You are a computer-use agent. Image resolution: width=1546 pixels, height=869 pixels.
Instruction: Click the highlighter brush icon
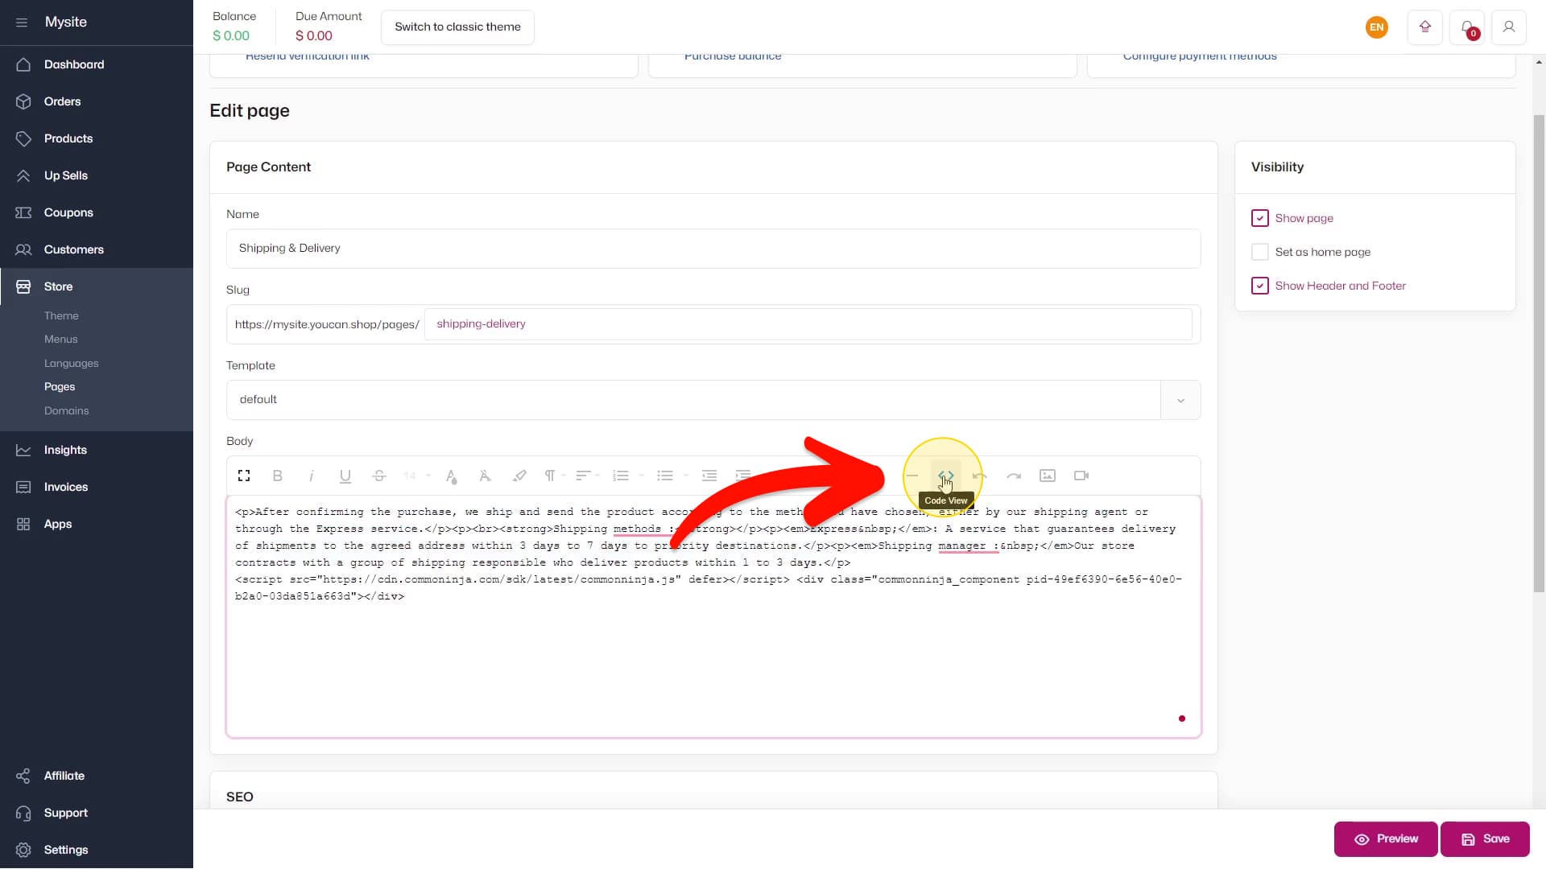(519, 476)
